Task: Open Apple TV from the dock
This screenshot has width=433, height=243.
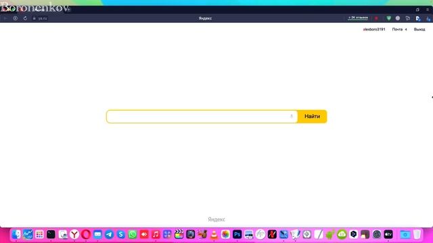Action: coord(388,234)
